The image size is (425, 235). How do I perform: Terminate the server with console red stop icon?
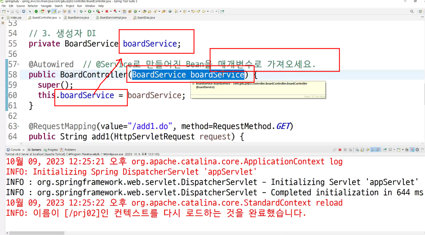pyautogui.click(x=340, y=150)
